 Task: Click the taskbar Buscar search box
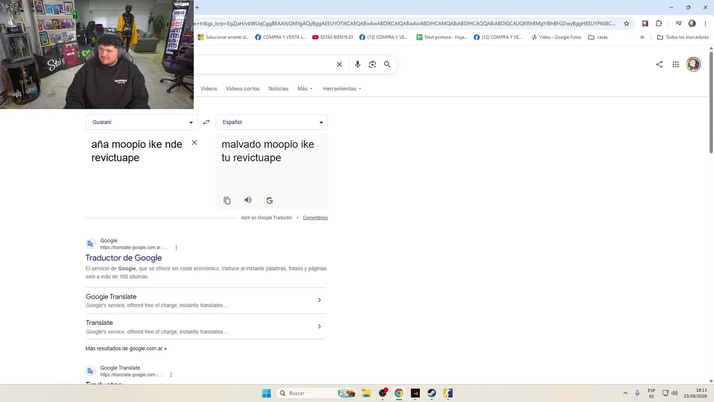coord(317,393)
